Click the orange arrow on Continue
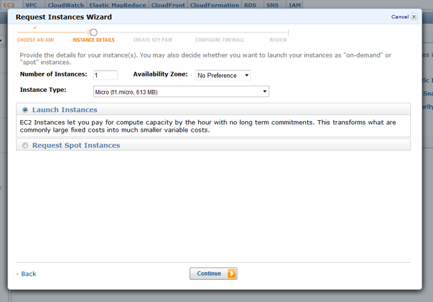The height and width of the screenshot is (302, 433). 231,274
